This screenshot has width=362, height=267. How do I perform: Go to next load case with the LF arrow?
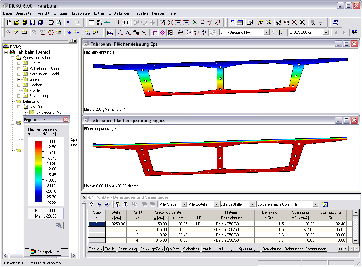click(280, 32)
